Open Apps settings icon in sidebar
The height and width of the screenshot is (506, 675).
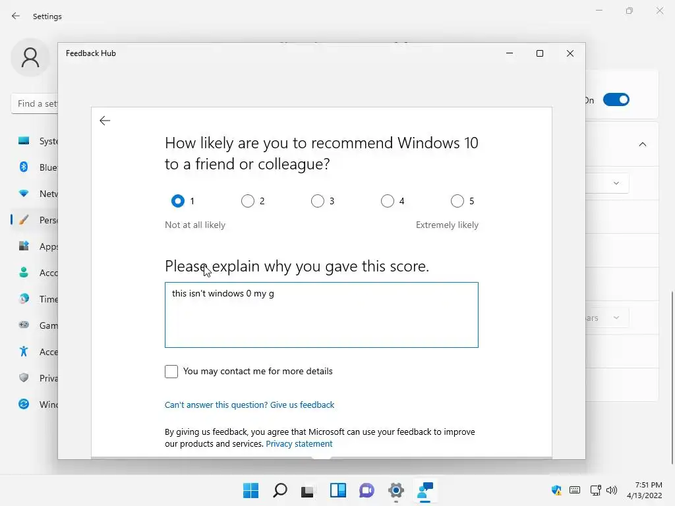(x=24, y=246)
